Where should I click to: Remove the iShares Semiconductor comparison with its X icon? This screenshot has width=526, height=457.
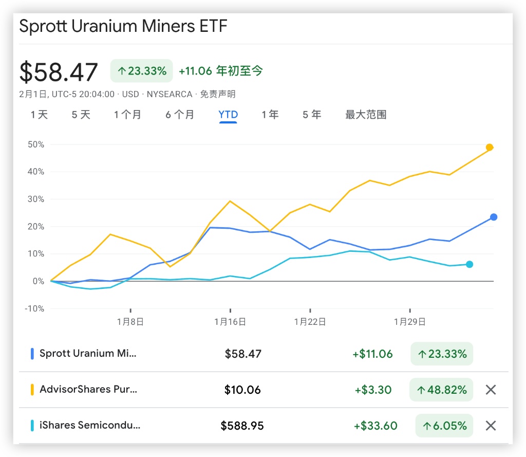click(491, 426)
